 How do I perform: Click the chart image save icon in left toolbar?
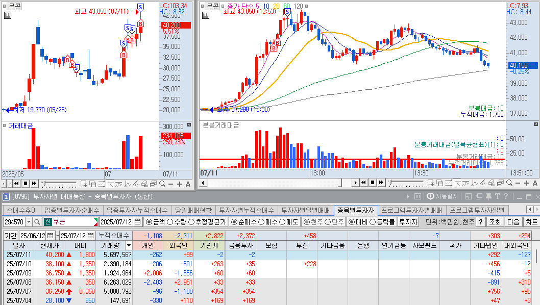click(x=153, y=184)
